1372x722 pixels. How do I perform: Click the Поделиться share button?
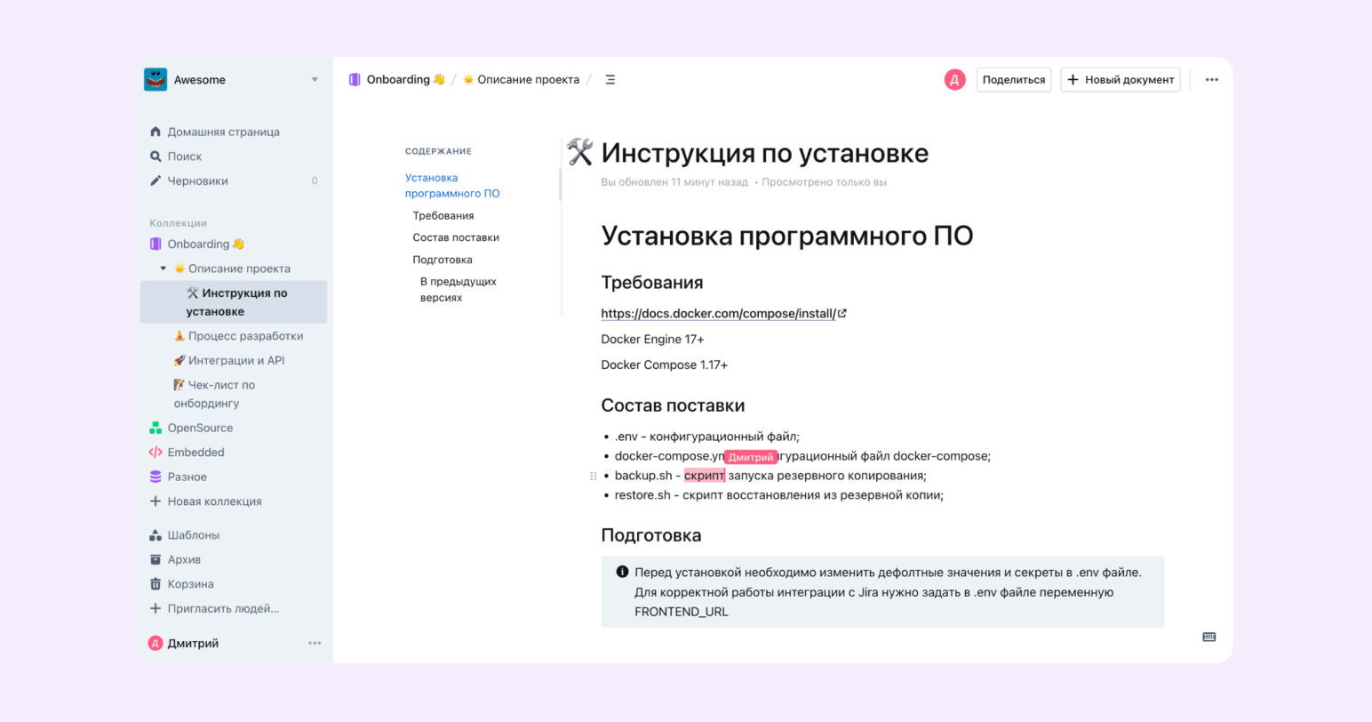(1014, 79)
